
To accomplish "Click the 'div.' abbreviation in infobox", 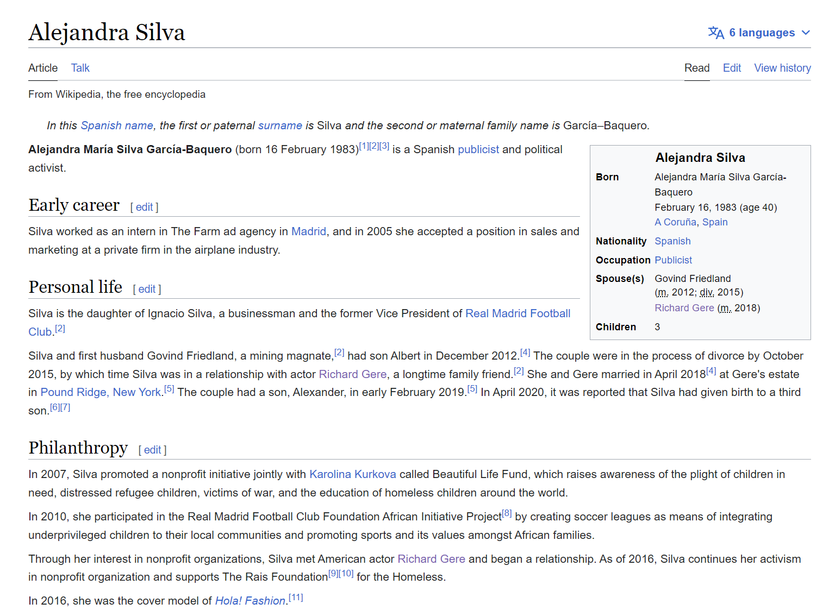I will 707,292.
